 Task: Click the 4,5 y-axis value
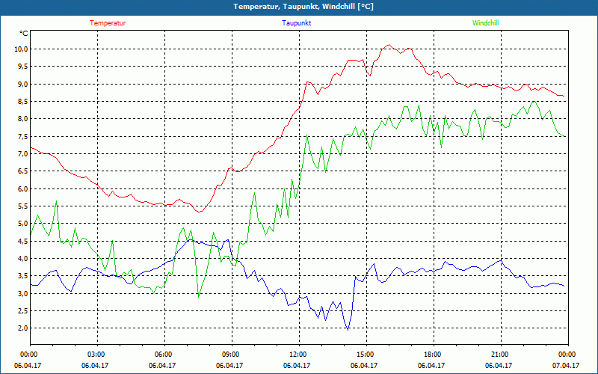(x=22, y=241)
